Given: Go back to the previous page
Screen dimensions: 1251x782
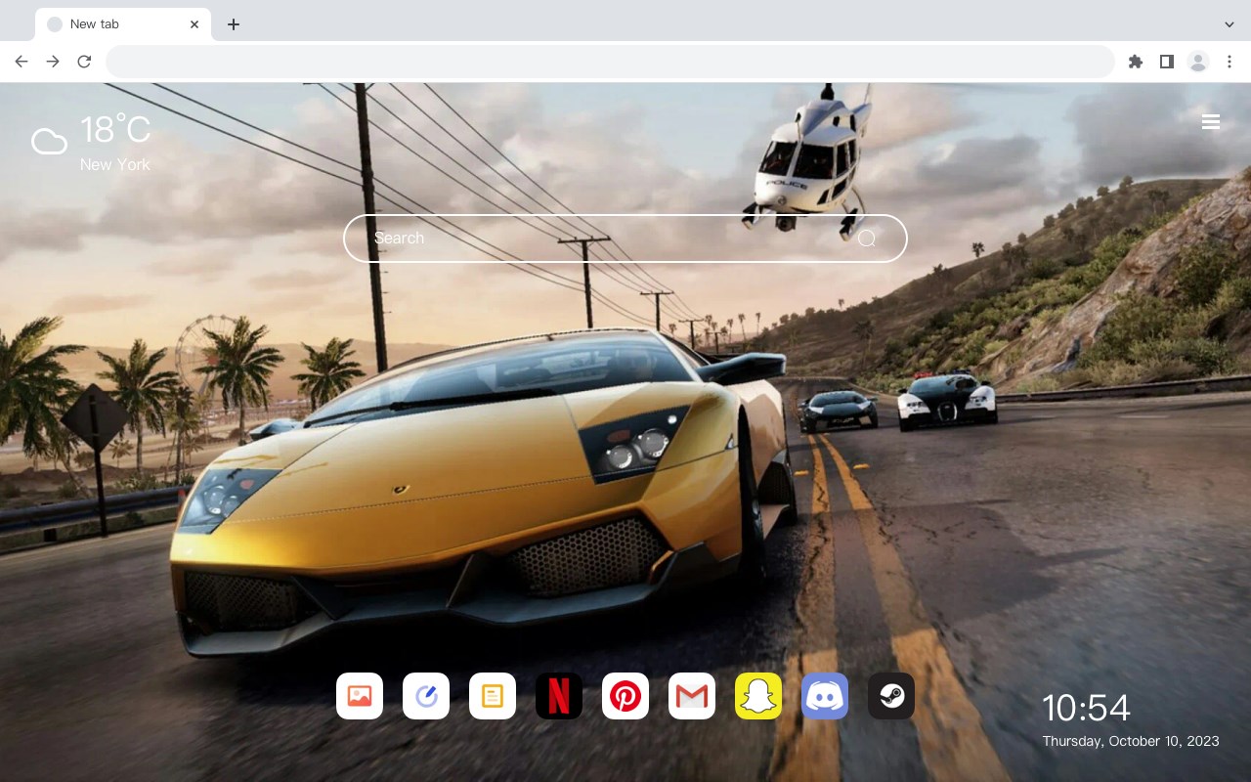Looking at the screenshot, I should (x=22, y=62).
